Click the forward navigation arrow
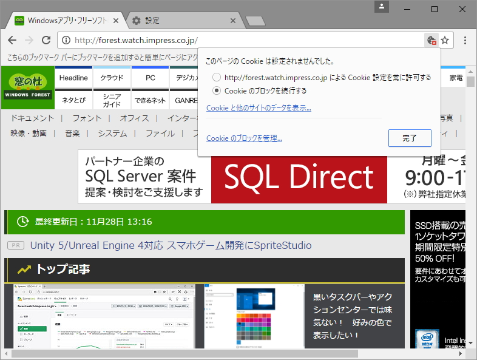Screen dimensions: 477x360 29,40
